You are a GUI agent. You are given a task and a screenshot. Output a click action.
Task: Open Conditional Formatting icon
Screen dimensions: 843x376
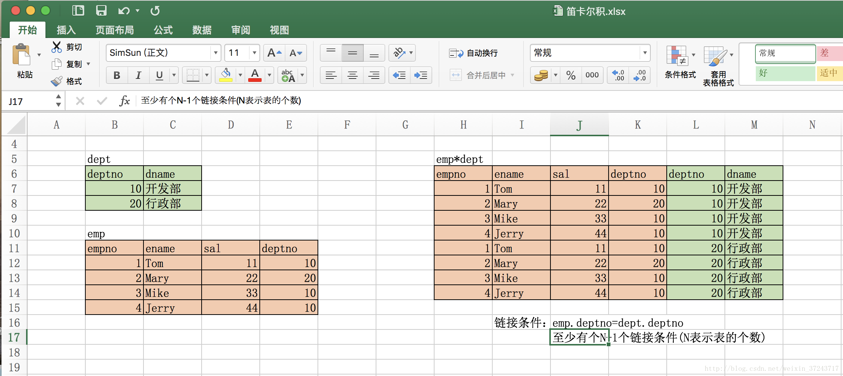point(677,56)
